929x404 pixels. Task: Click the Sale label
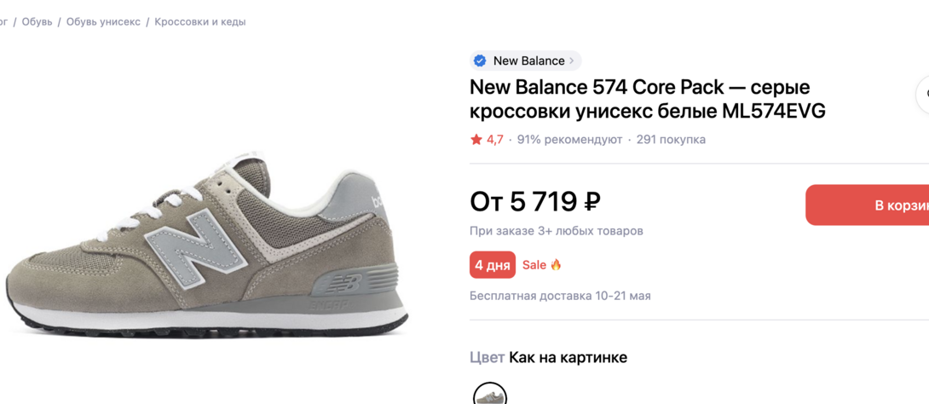534,265
